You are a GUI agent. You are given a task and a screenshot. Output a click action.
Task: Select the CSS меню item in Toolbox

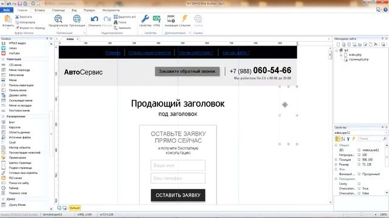(x=15, y=65)
